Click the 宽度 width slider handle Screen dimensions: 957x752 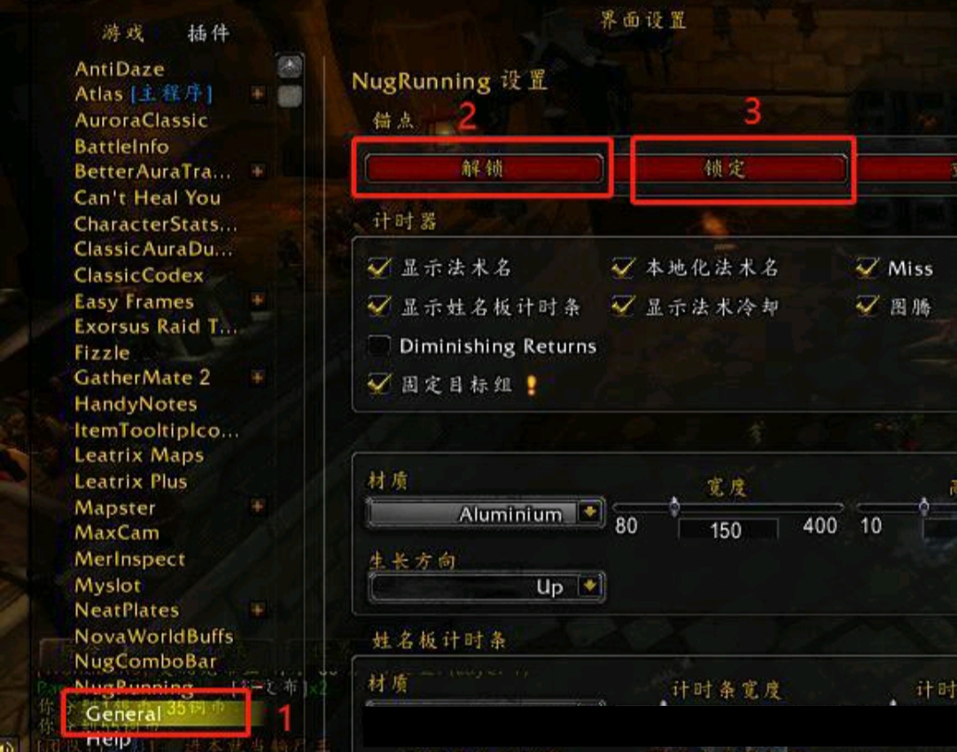674,507
